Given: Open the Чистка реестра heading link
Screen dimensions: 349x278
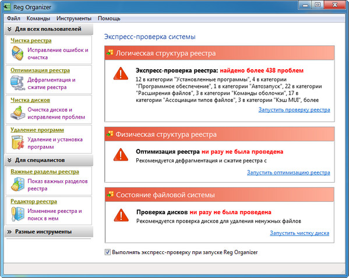Looking at the screenshot, I should coord(31,41).
